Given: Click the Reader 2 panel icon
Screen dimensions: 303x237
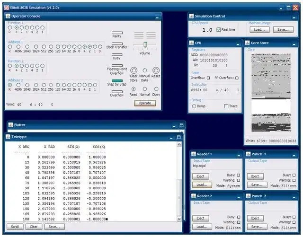Looking at the screenshot, I should click(x=194, y=196).
